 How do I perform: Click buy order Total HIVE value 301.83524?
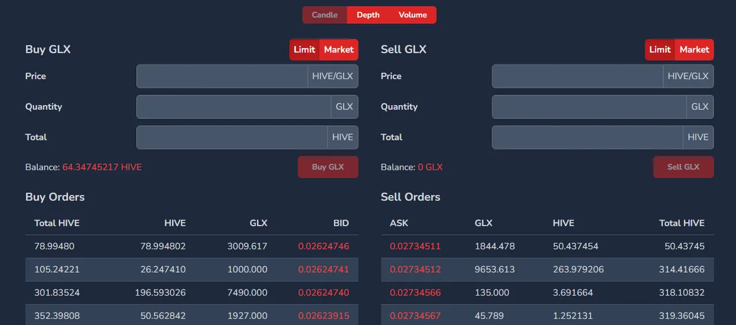pos(57,293)
